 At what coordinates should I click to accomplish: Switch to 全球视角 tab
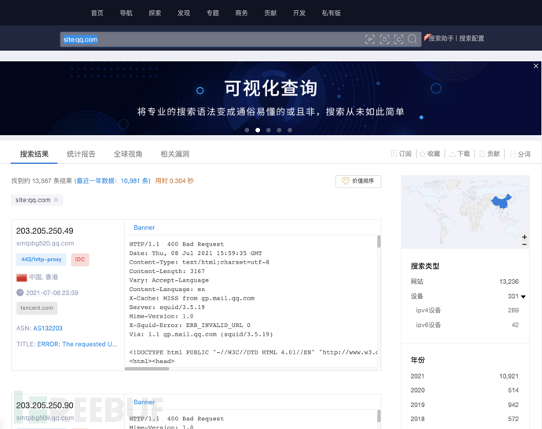click(128, 154)
